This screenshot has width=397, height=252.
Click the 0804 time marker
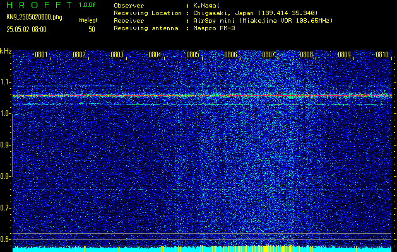pos(155,55)
